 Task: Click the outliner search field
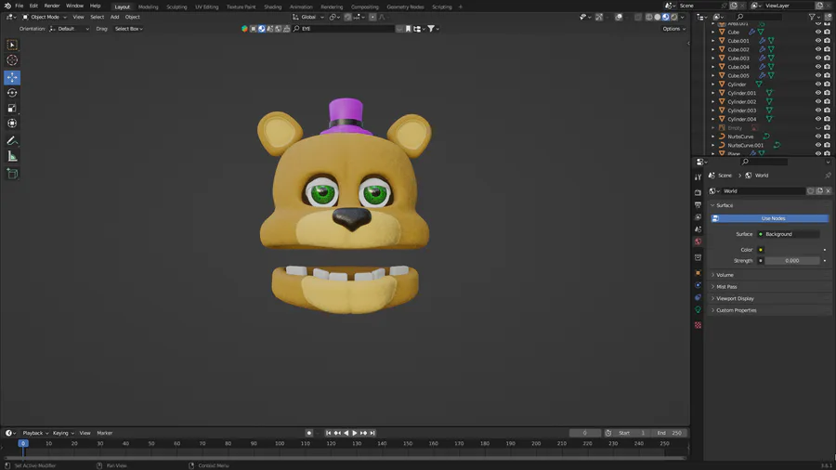pyautogui.click(x=759, y=17)
